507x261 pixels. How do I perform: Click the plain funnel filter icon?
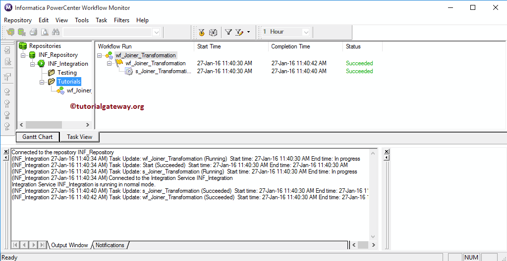tap(228, 32)
